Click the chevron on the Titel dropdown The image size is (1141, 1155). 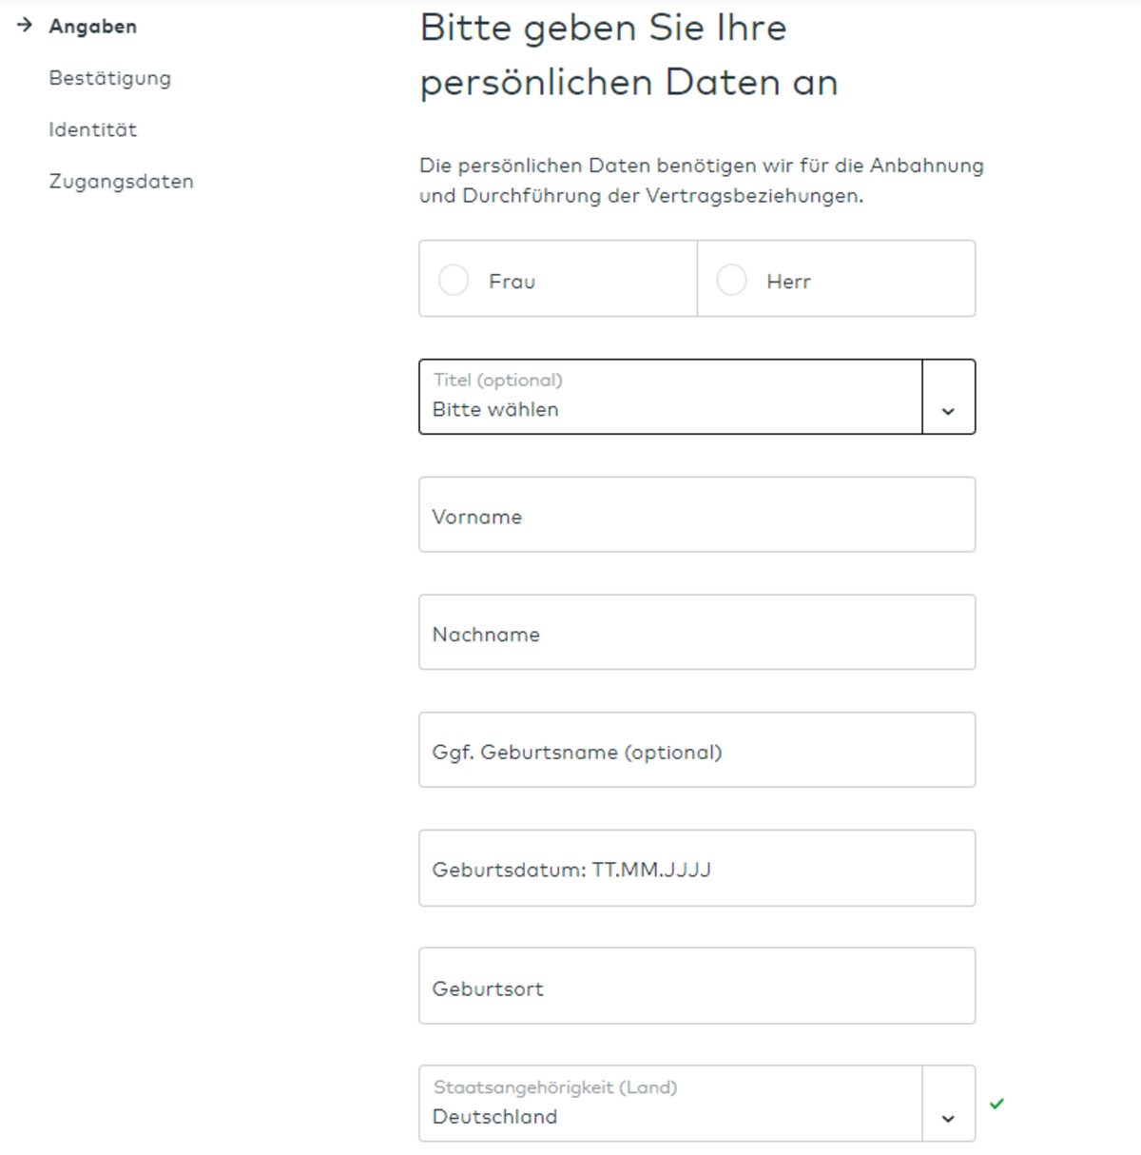tap(948, 411)
